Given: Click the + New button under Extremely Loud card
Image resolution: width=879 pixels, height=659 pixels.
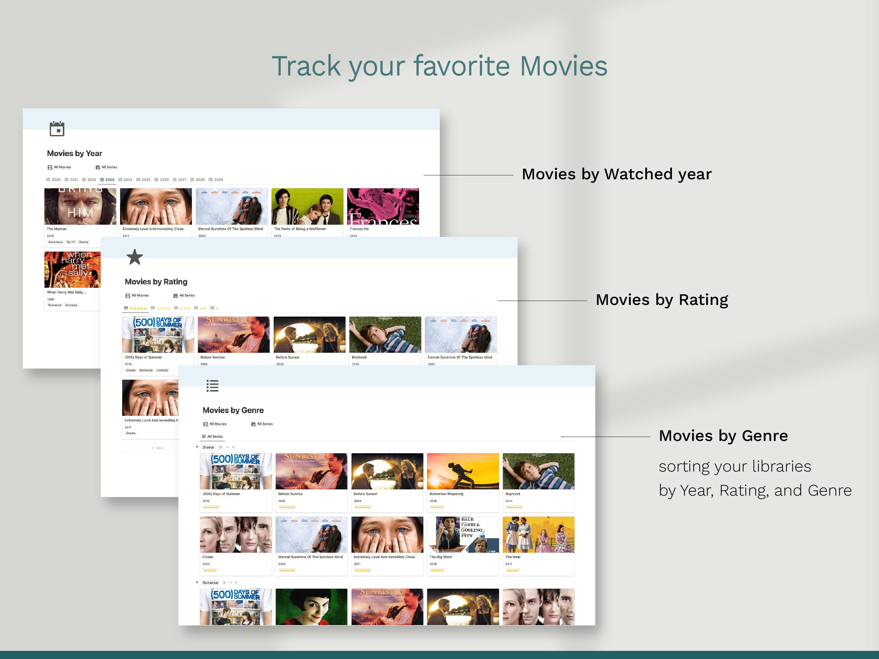Looking at the screenshot, I should pyautogui.click(x=158, y=448).
